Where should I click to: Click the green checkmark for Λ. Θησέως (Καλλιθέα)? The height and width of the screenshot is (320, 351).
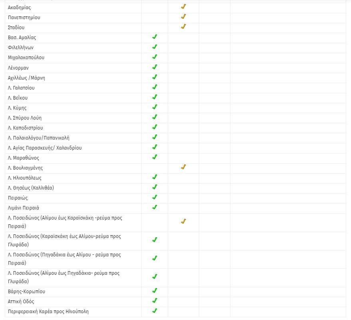[x=155, y=187]
